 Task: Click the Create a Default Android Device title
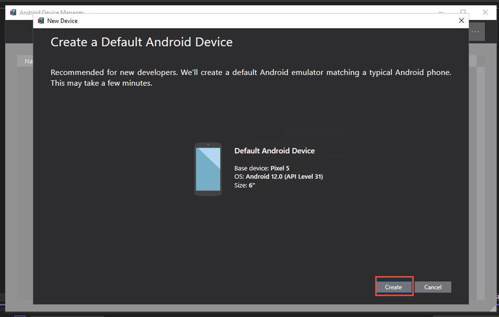pyautogui.click(x=142, y=42)
